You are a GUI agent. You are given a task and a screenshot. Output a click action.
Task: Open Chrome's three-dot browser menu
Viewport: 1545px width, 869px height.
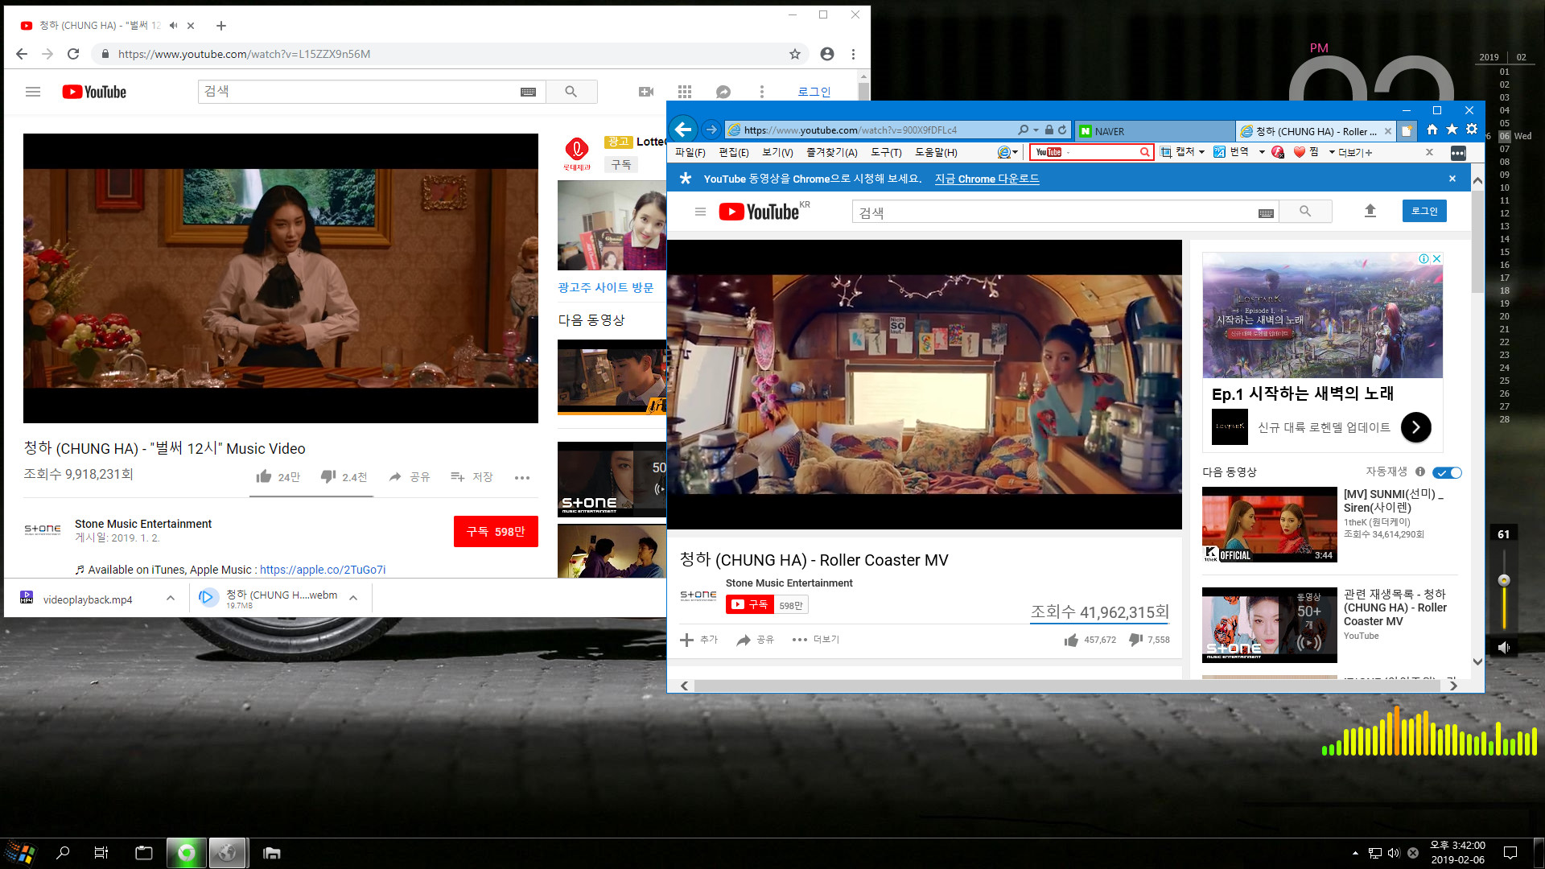[853, 54]
